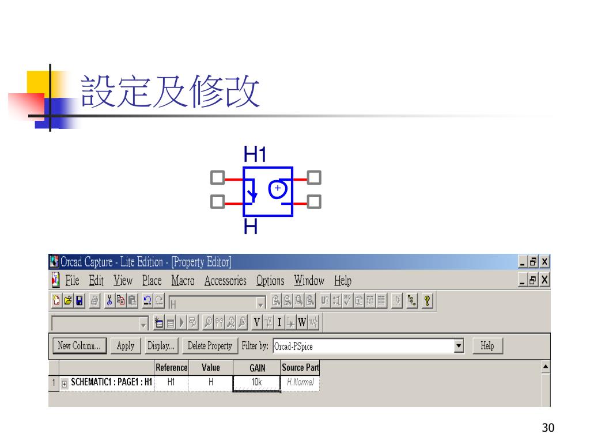Click the Redo toolbar icon
The width and height of the screenshot is (590, 442).
pyautogui.click(x=159, y=300)
